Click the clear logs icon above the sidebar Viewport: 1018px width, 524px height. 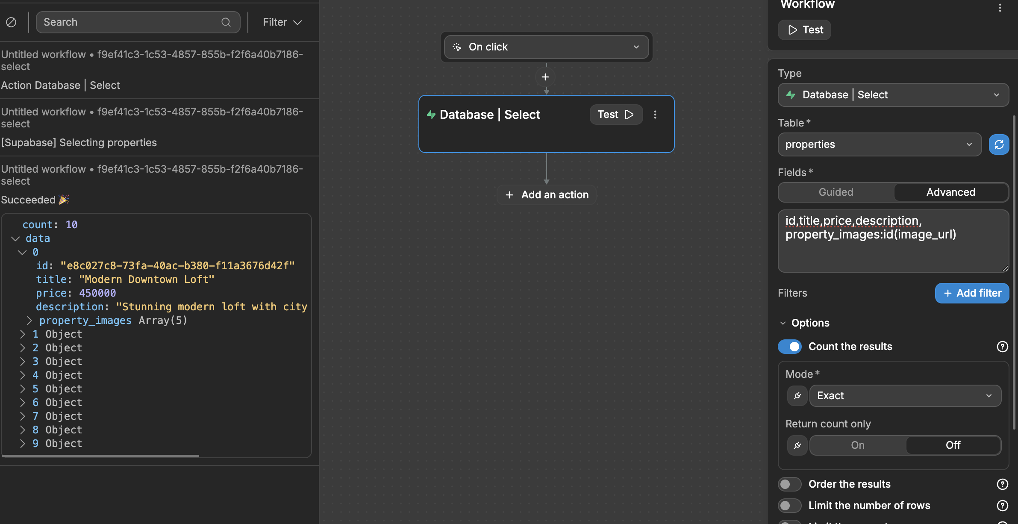point(11,22)
